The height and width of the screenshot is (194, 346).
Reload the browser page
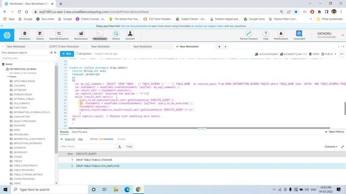tap(19, 12)
